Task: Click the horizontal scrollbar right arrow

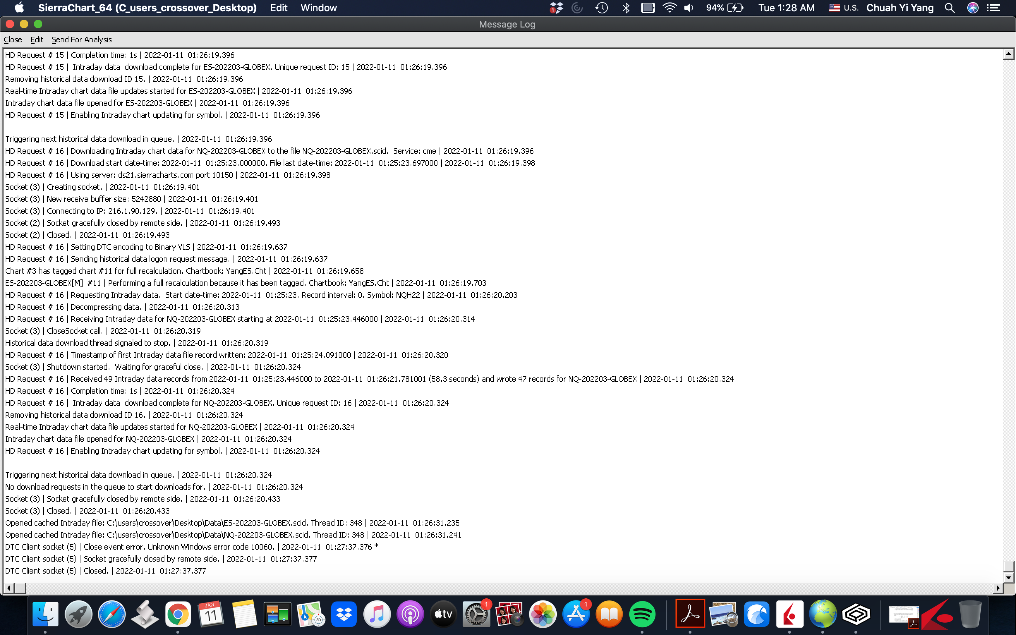Action: [x=998, y=588]
